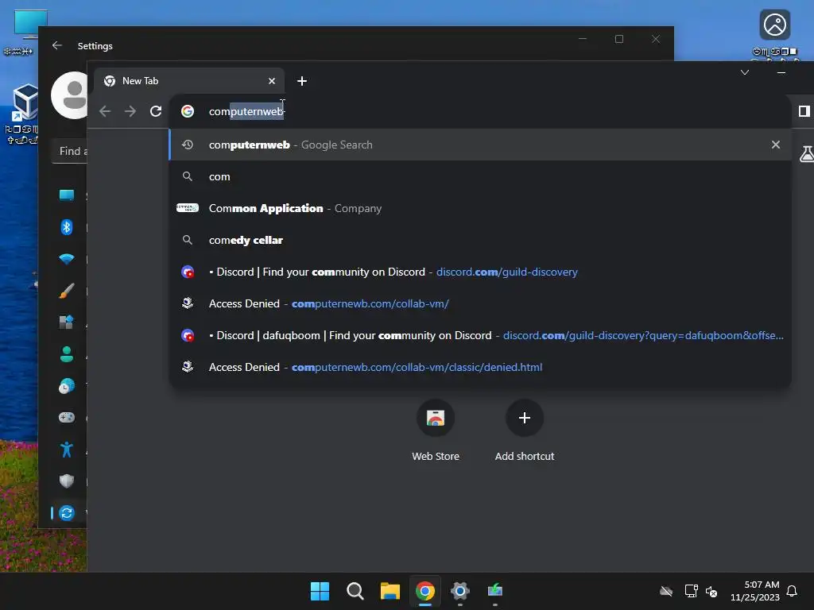The height and width of the screenshot is (610, 814).
Task: Open Discord dafuqboom guild-discovery suggestion
Action: click(480, 335)
